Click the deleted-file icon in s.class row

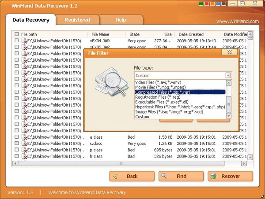point(24,144)
